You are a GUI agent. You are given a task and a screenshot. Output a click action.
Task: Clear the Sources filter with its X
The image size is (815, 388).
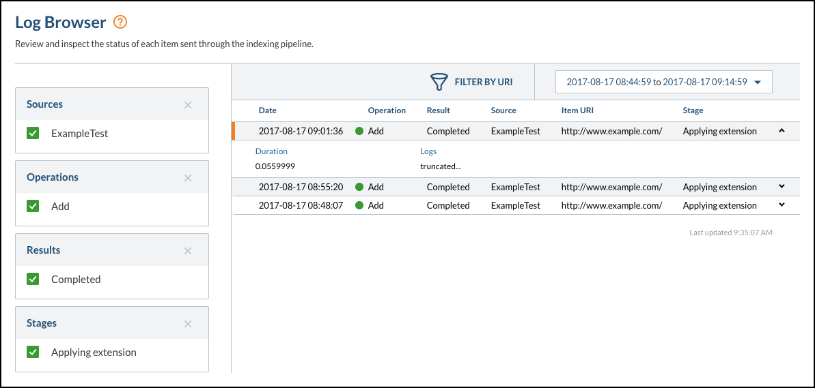[x=188, y=105]
